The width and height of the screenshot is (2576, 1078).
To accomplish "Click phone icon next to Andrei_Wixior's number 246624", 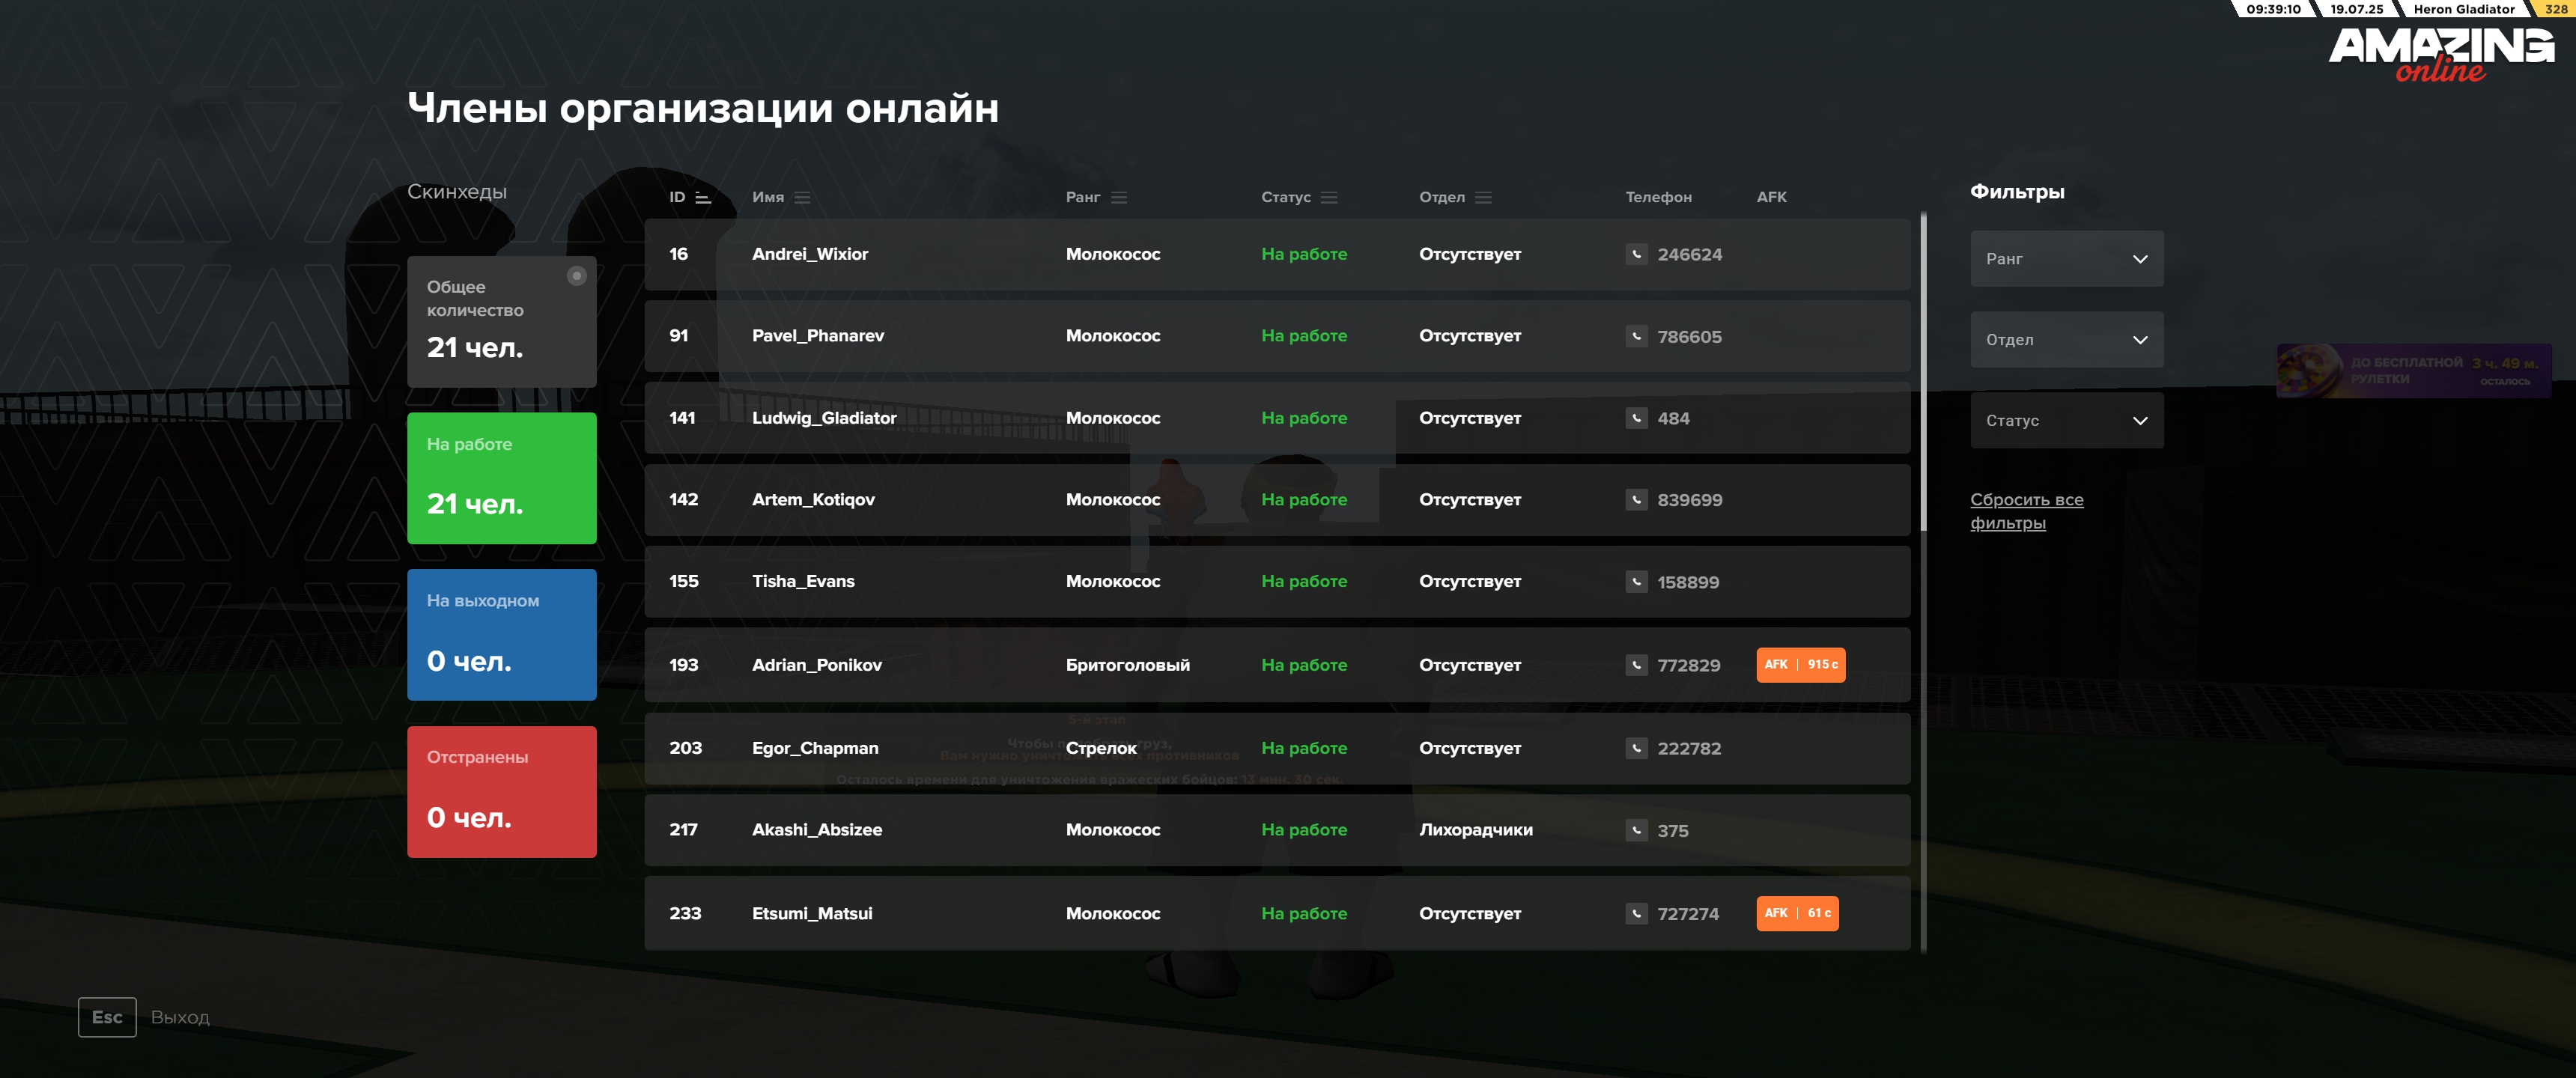I will click(x=1636, y=254).
